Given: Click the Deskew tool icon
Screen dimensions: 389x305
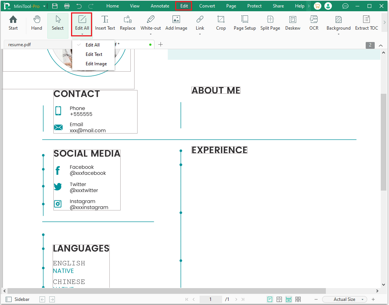Looking at the screenshot, I should tap(292, 23).
